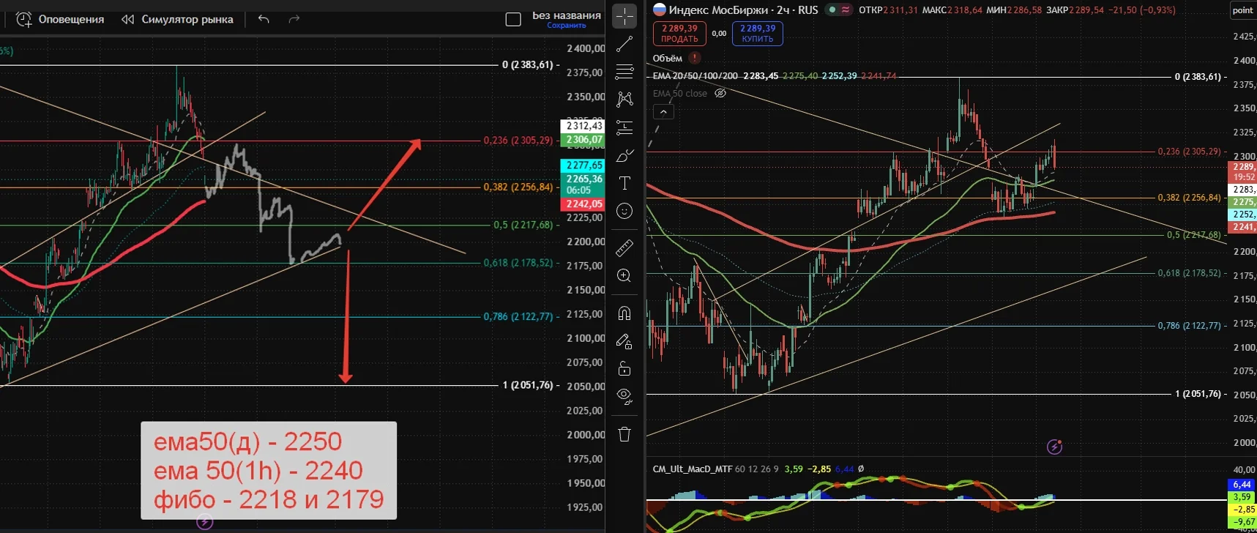Click МАКС value 2 318,64
The width and height of the screenshot is (1257, 533).
pos(965,10)
